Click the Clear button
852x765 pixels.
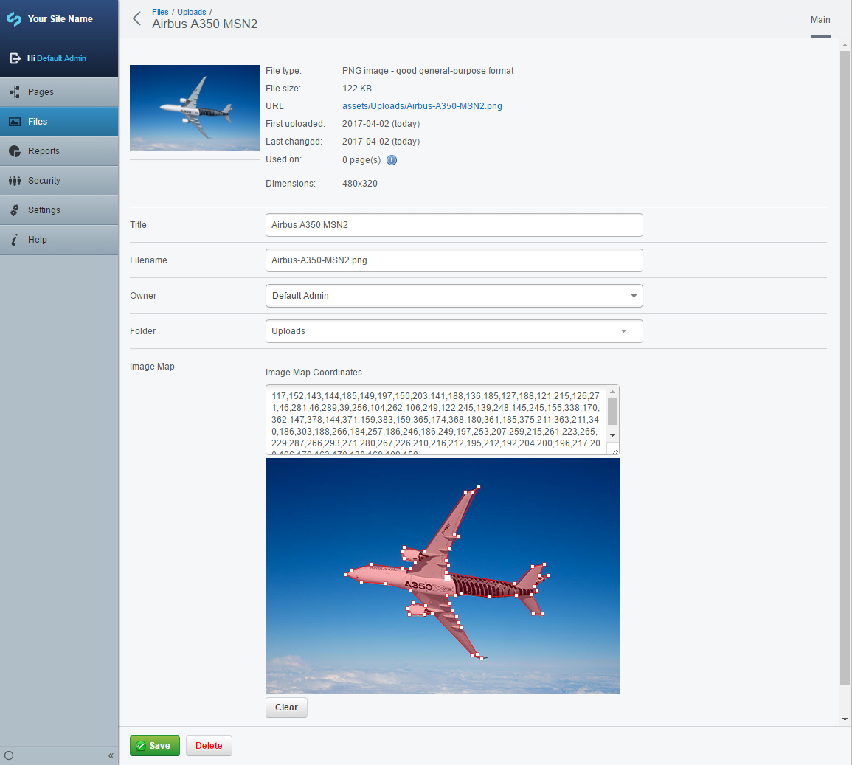[286, 707]
